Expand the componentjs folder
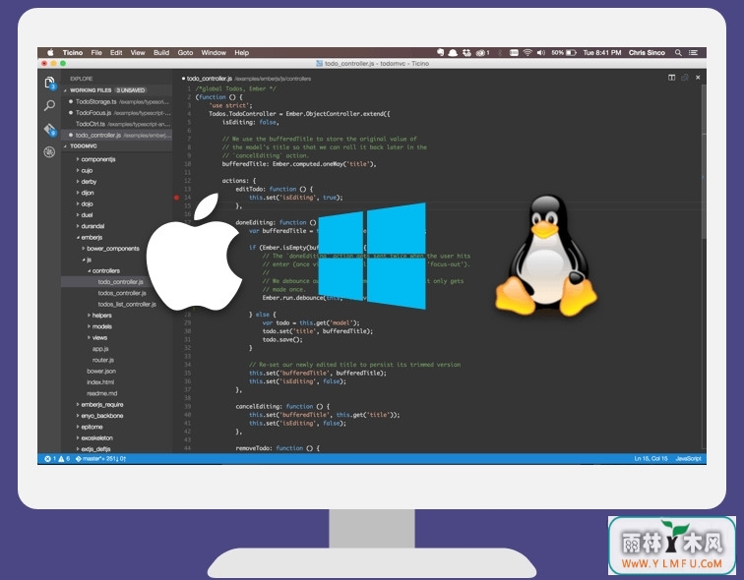 (x=78, y=159)
